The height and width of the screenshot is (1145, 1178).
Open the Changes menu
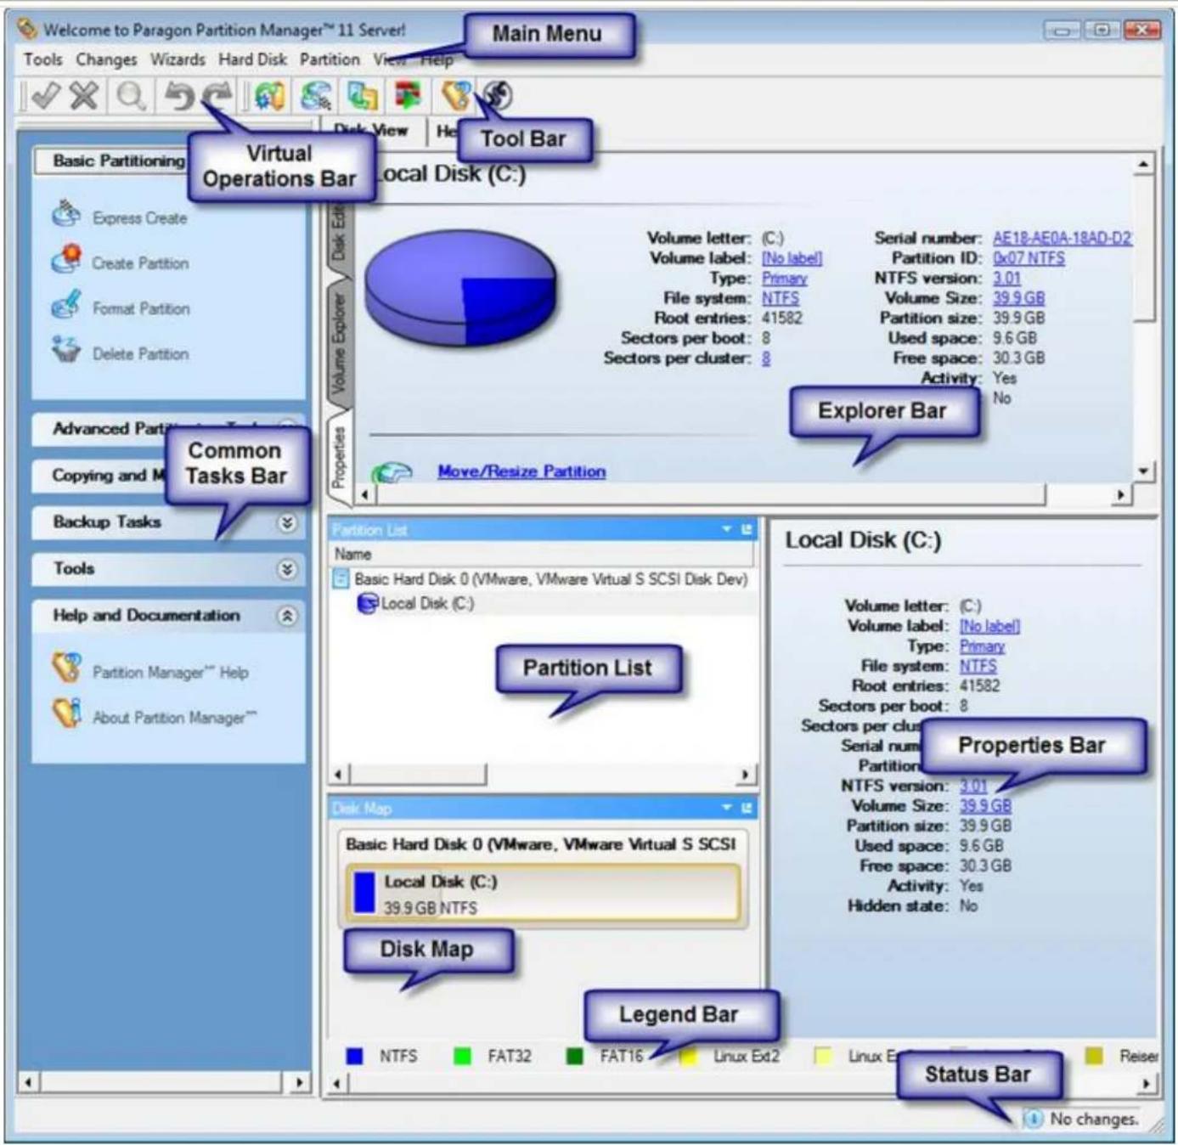[106, 59]
